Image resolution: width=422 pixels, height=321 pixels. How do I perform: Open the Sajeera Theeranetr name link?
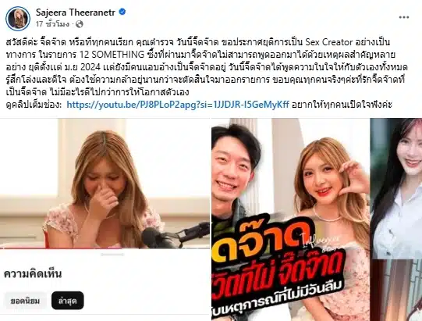pyautogui.click(x=76, y=12)
